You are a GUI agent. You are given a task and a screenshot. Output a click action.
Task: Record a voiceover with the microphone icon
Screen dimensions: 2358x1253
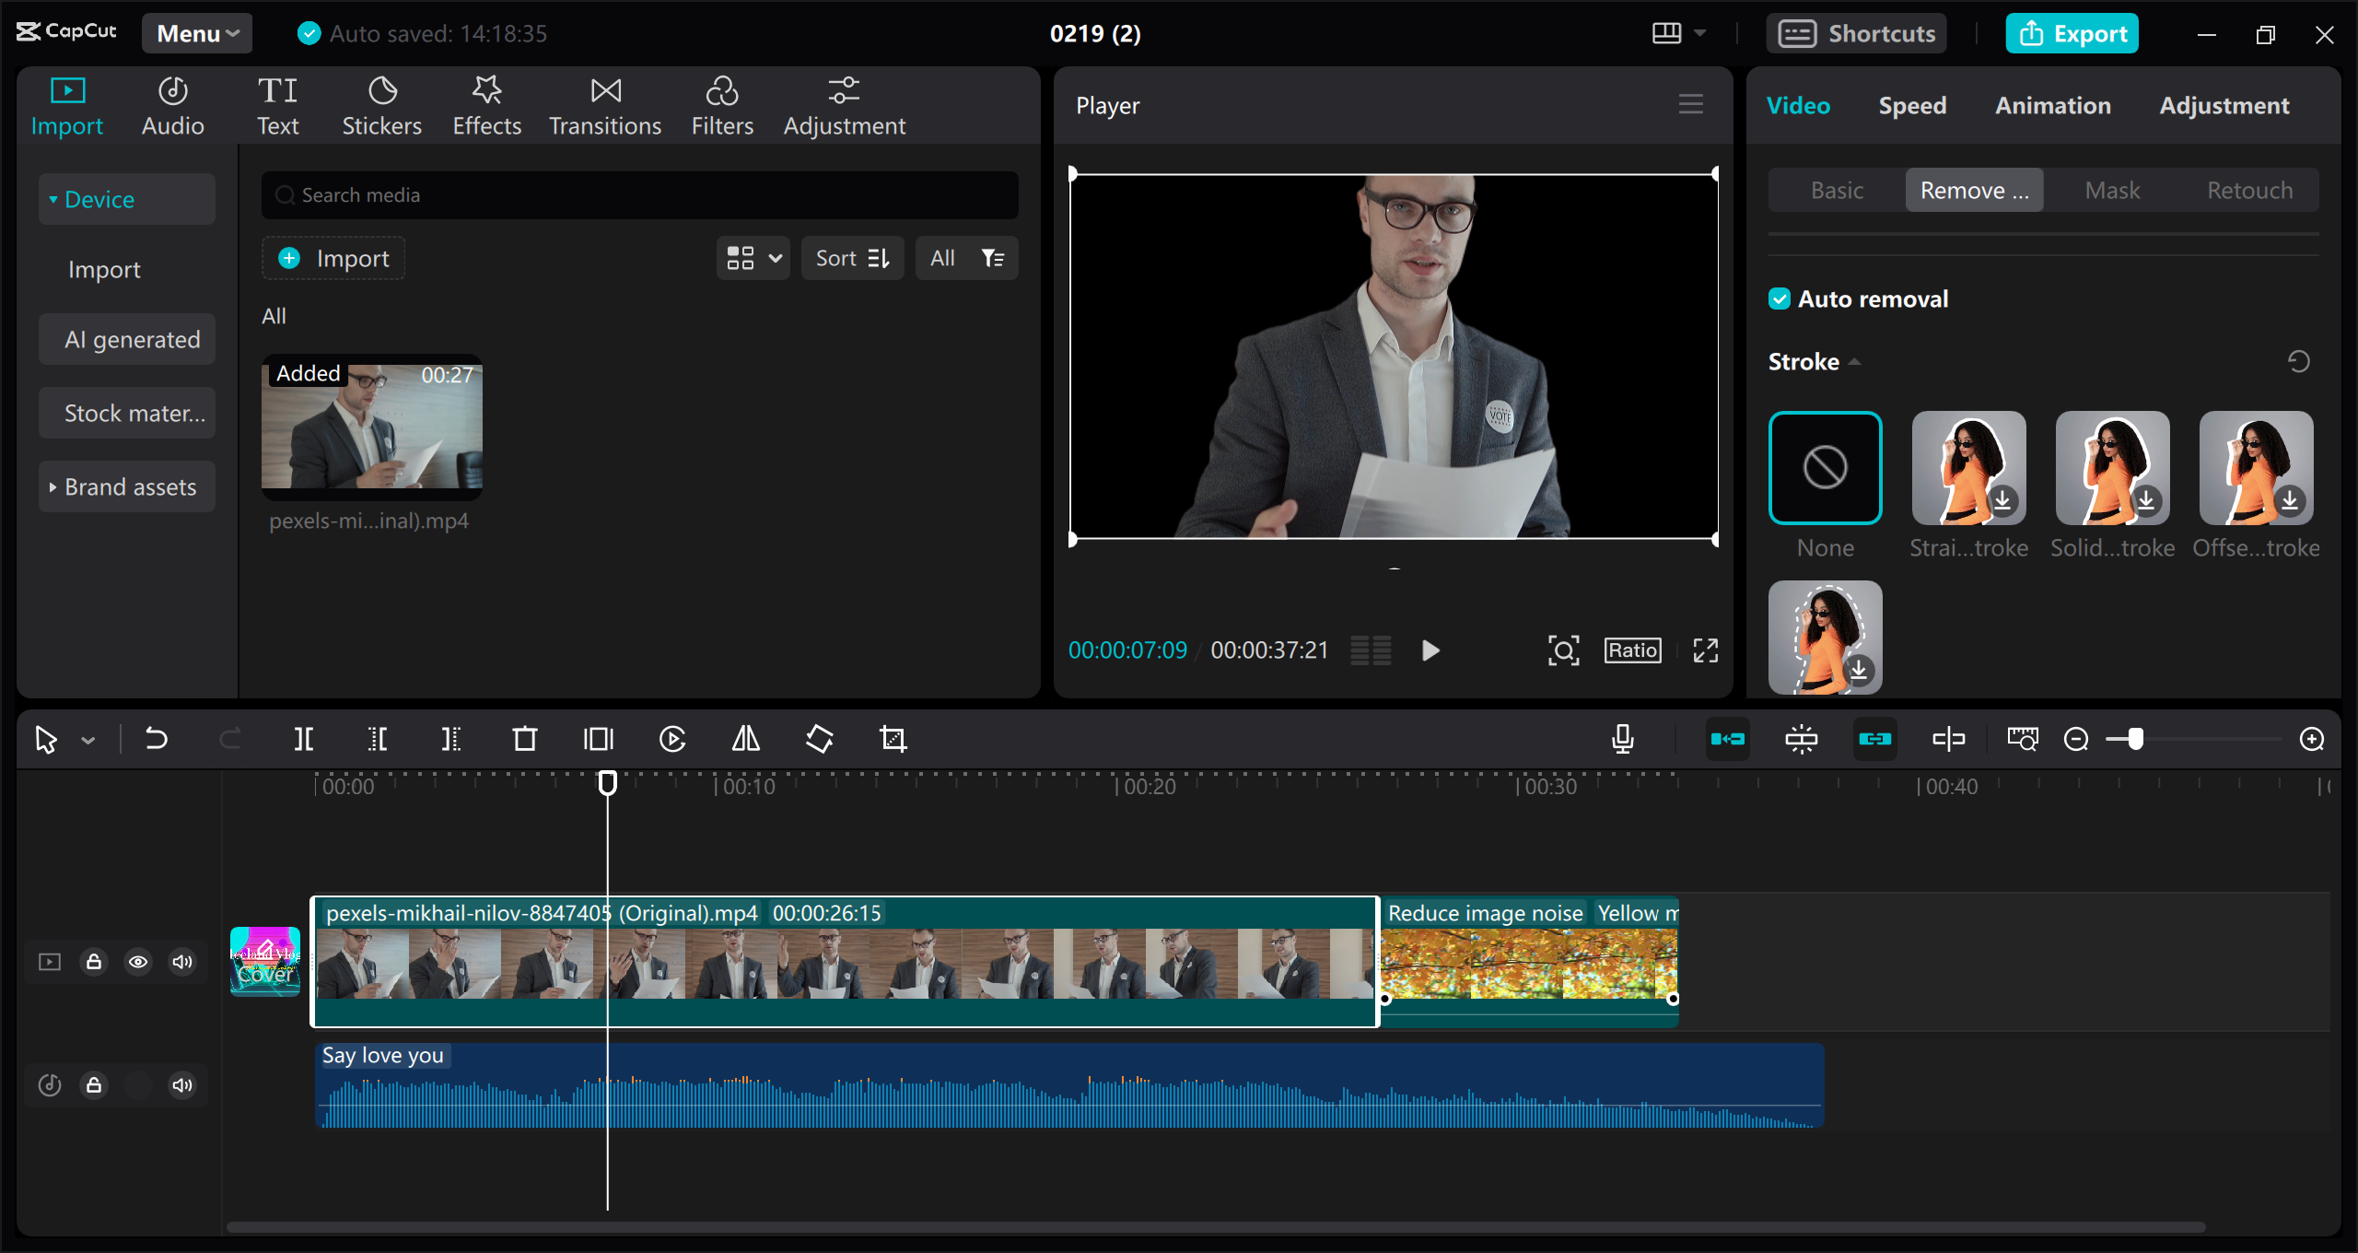[x=1623, y=738]
